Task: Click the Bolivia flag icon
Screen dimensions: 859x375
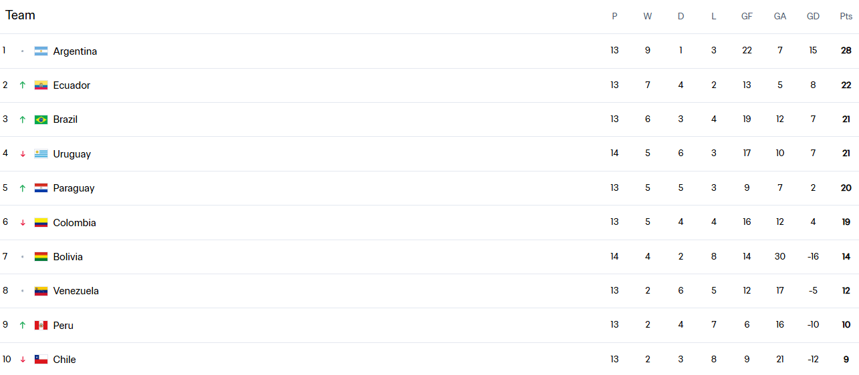Action: pos(41,257)
